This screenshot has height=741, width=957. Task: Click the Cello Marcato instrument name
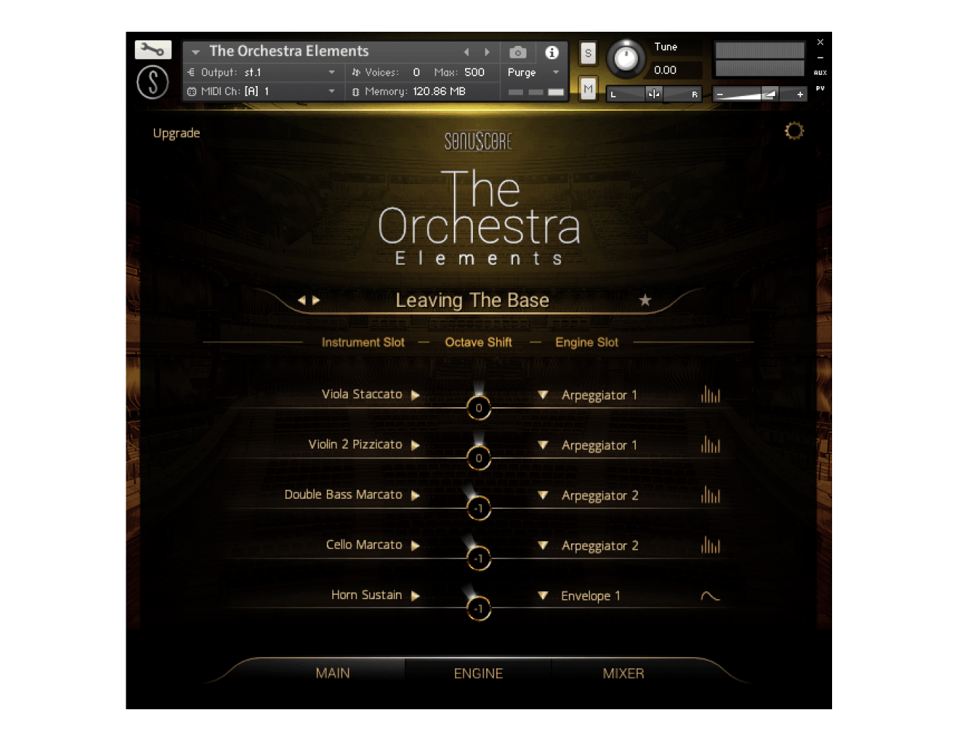point(363,545)
